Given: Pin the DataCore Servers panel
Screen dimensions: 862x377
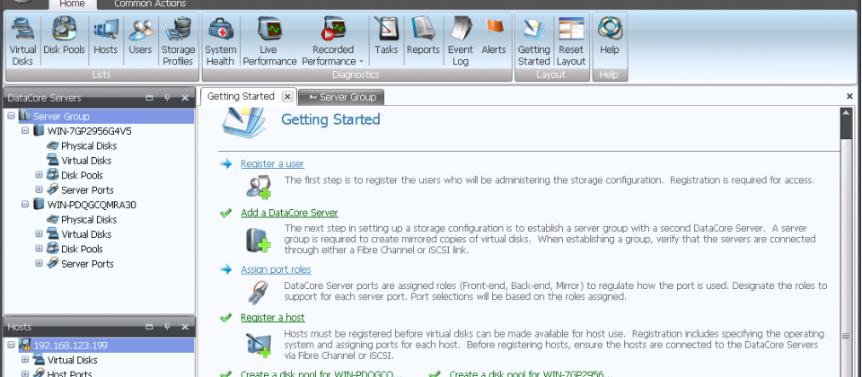Looking at the screenshot, I should click(x=167, y=98).
